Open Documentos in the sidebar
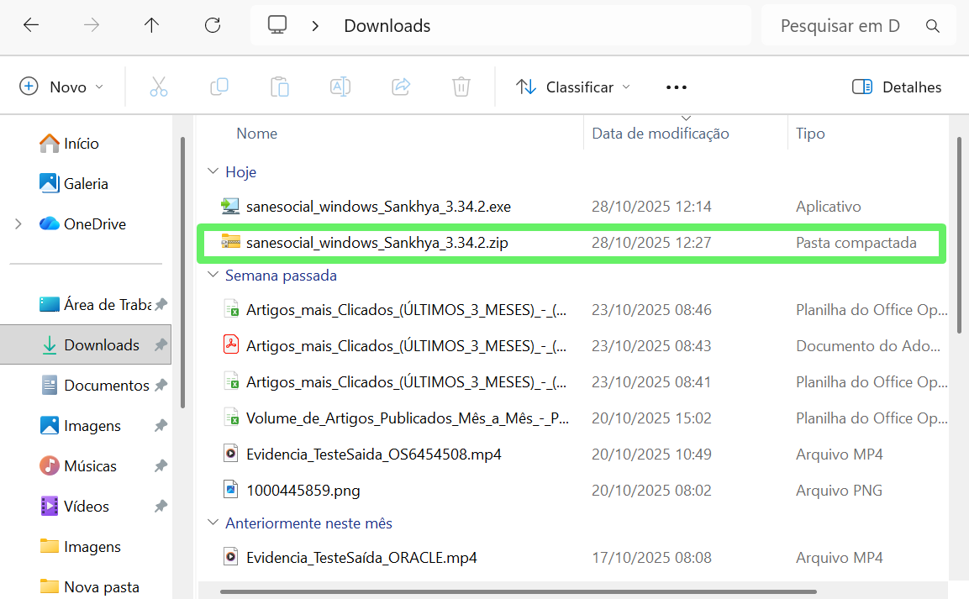The width and height of the screenshot is (969, 599). [95, 386]
